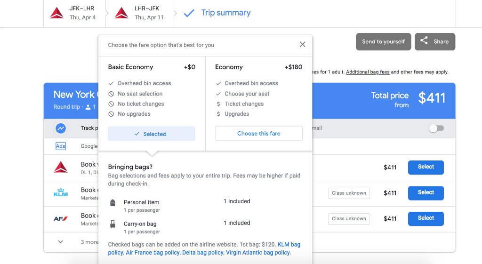
Task: Click the KLM airline logo
Action: 61,192
